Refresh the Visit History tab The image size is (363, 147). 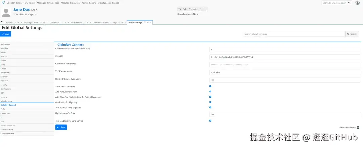84,23
